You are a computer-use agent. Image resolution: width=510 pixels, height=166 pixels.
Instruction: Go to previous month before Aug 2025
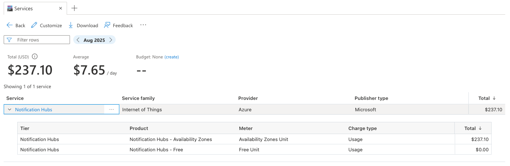(x=78, y=40)
